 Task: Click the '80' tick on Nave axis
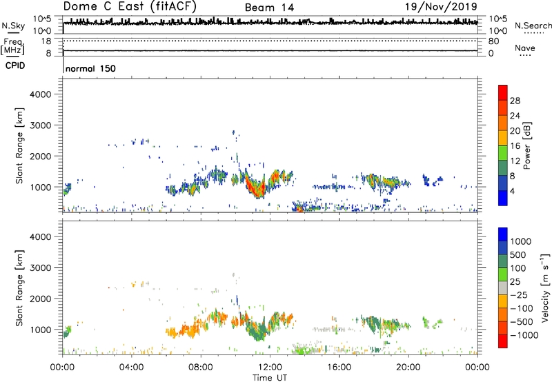[493, 41]
